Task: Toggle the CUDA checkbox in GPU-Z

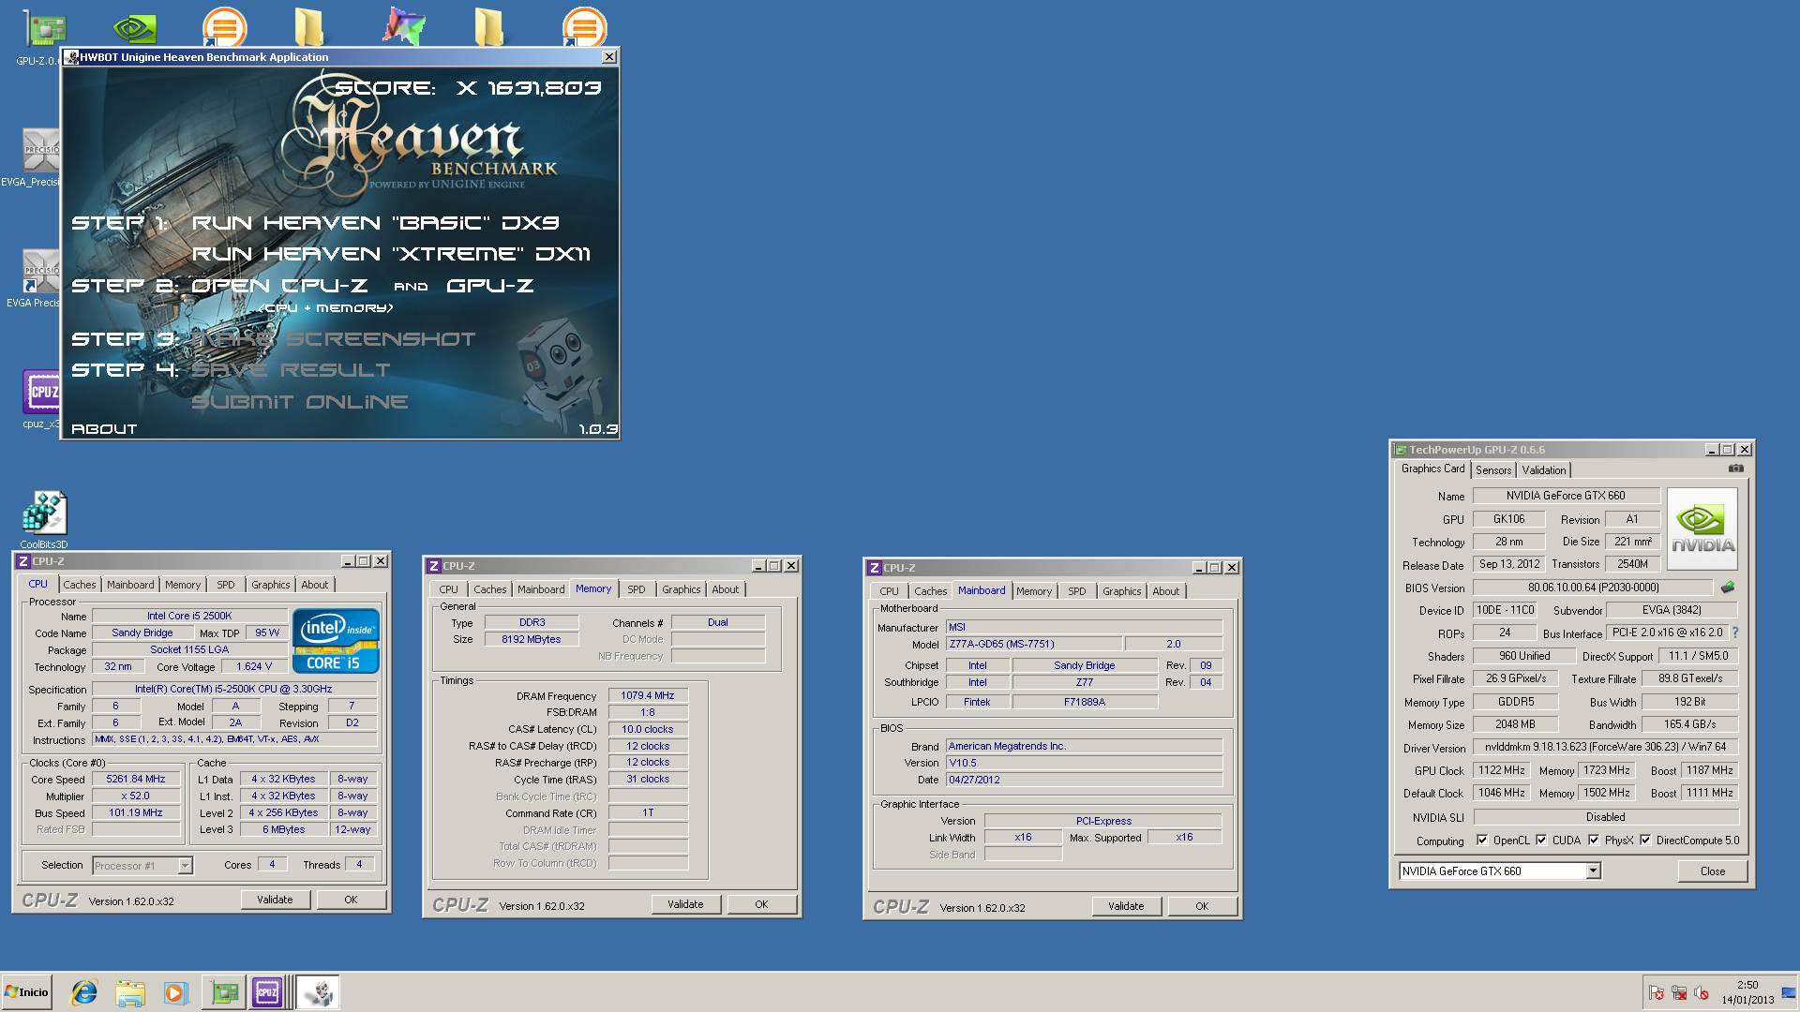Action: [x=1541, y=840]
